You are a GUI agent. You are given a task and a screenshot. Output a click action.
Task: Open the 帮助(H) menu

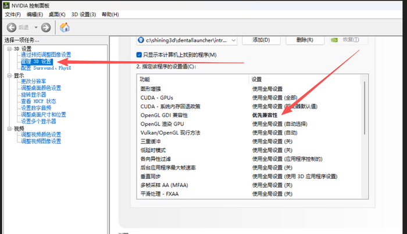(x=110, y=15)
